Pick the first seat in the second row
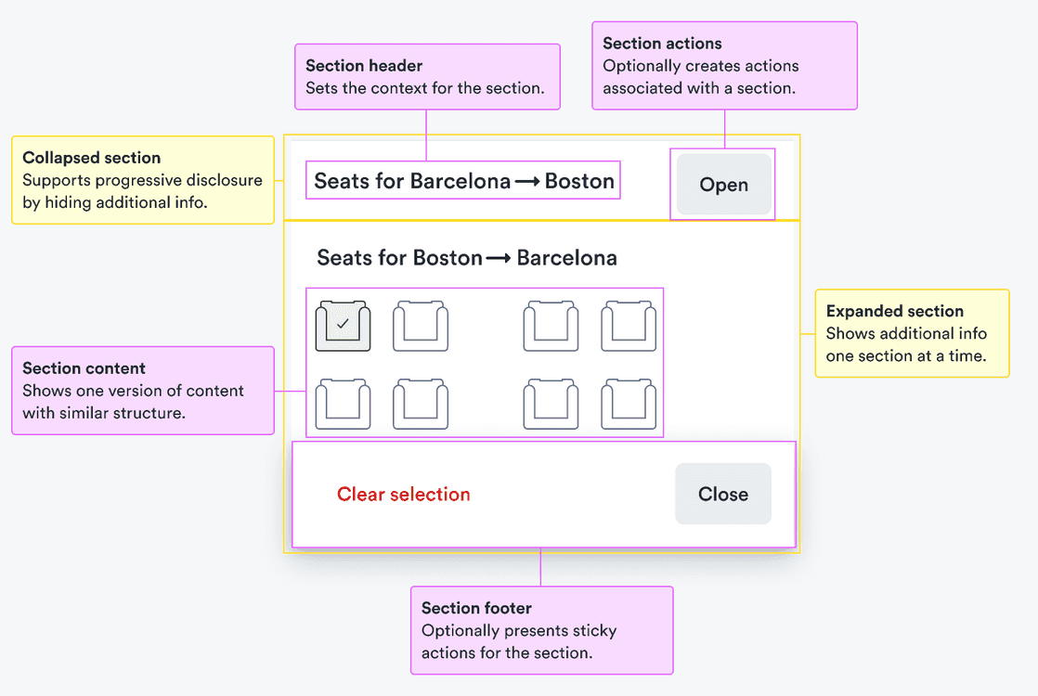Screen dimensions: 1038x696 343,404
